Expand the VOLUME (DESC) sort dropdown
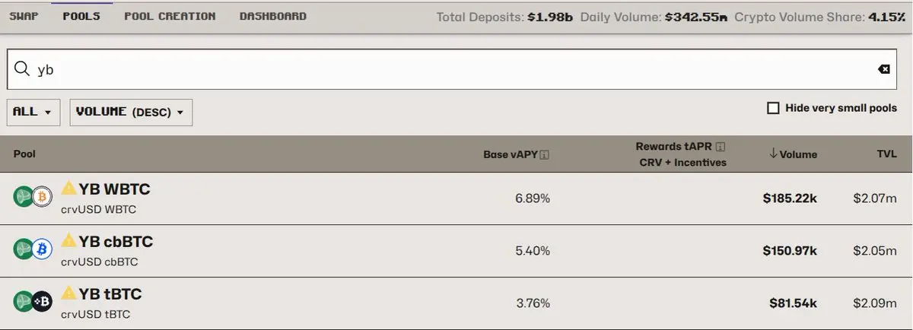This screenshot has width=913, height=330. pos(131,112)
